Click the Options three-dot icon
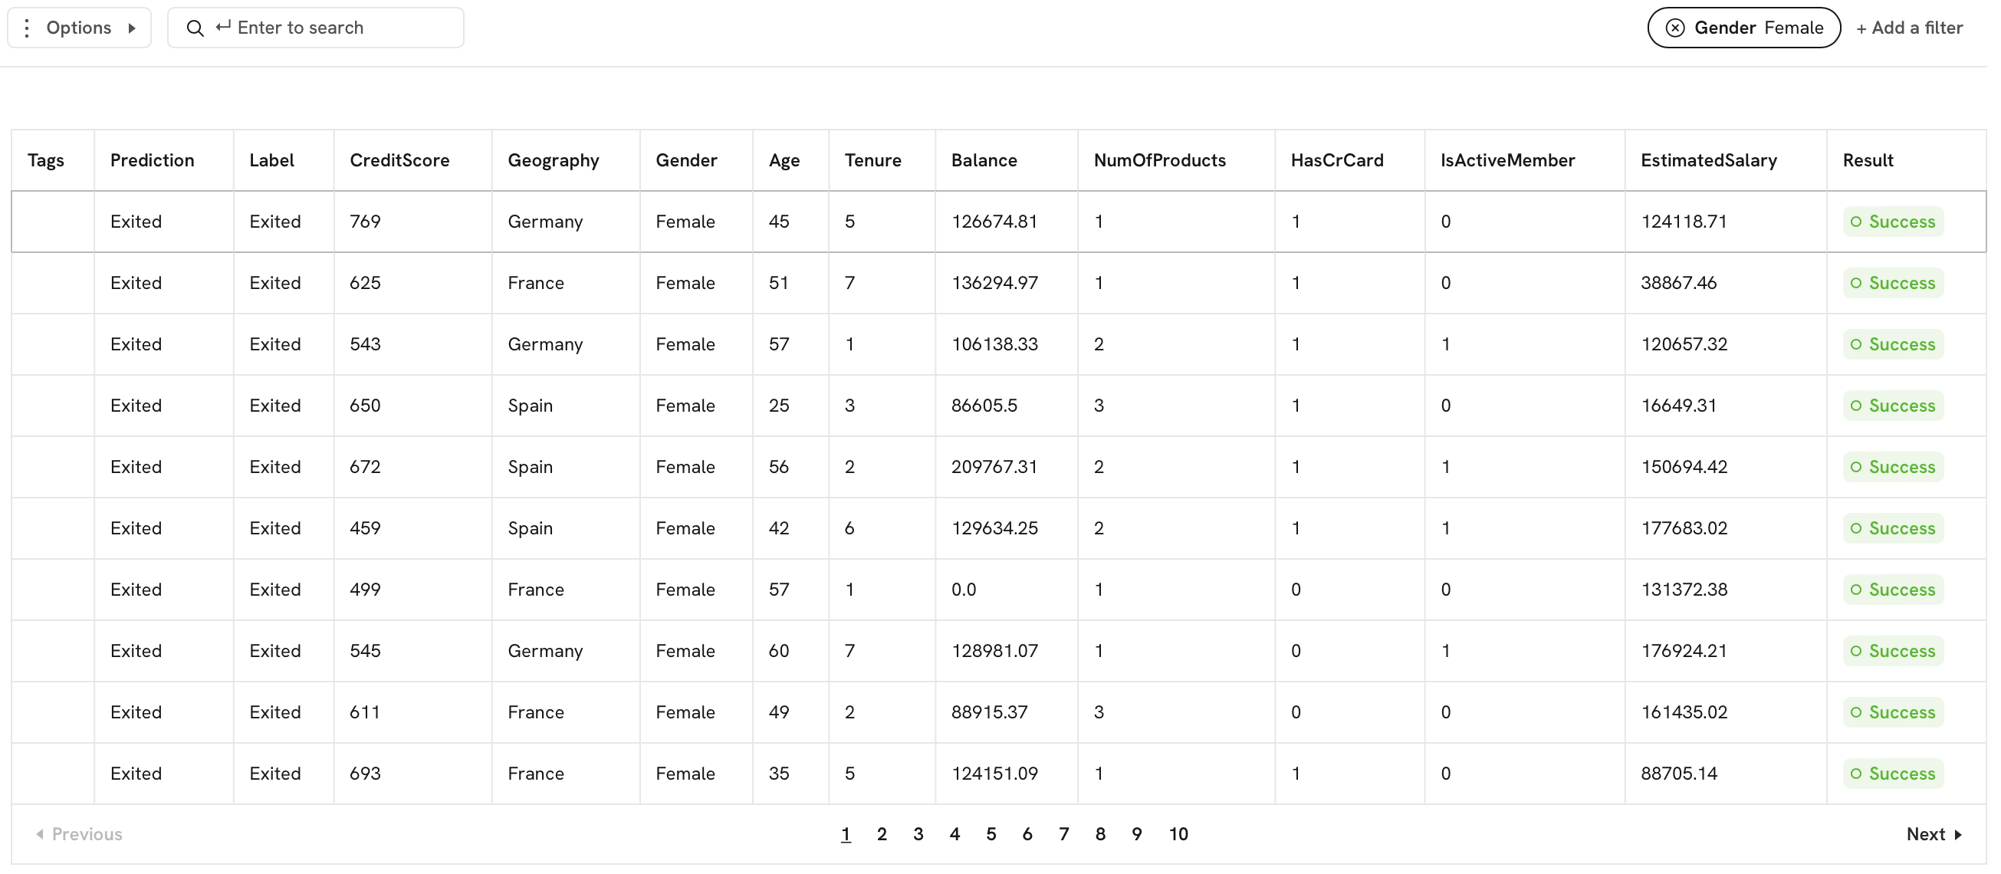The height and width of the screenshot is (874, 2001). pyautogui.click(x=27, y=28)
